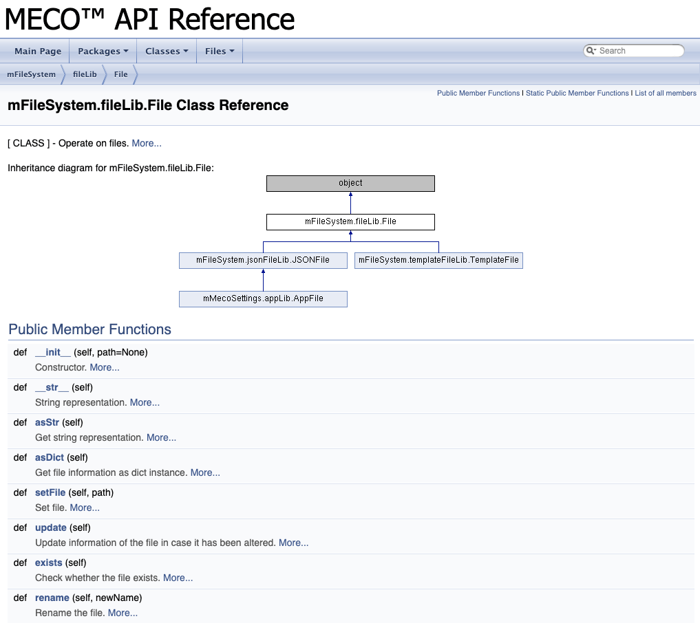Image resolution: width=700 pixels, height=623 pixels.
Task: Click the object node in inheritance diagram
Action: [350, 184]
